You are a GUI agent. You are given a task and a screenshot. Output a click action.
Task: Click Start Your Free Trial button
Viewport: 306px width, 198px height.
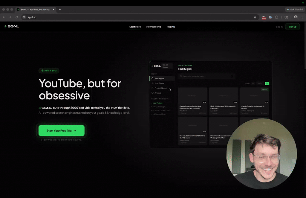pos(62,130)
